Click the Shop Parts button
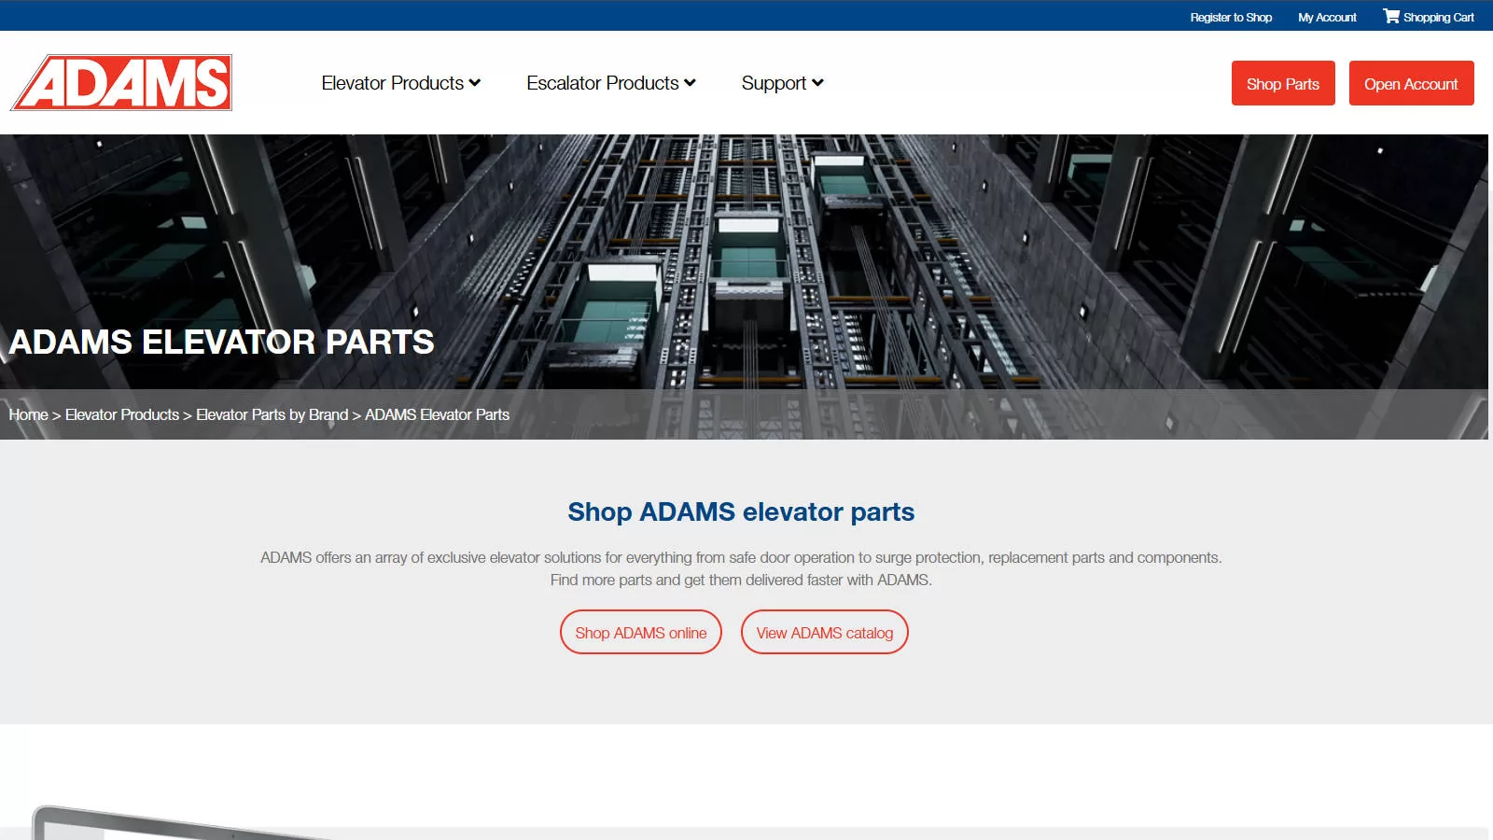This screenshot has height=840, width=1493. click(1283, 83)
